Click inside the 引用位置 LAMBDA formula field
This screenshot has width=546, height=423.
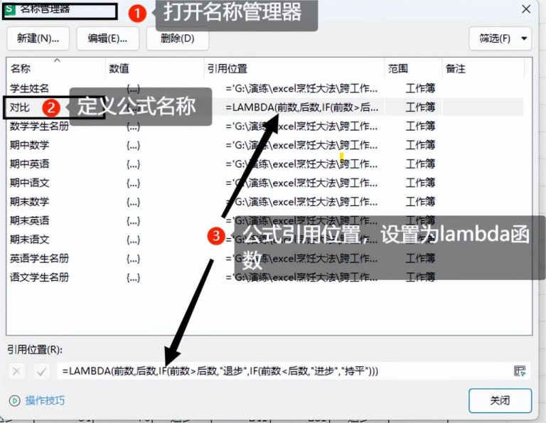284,371
